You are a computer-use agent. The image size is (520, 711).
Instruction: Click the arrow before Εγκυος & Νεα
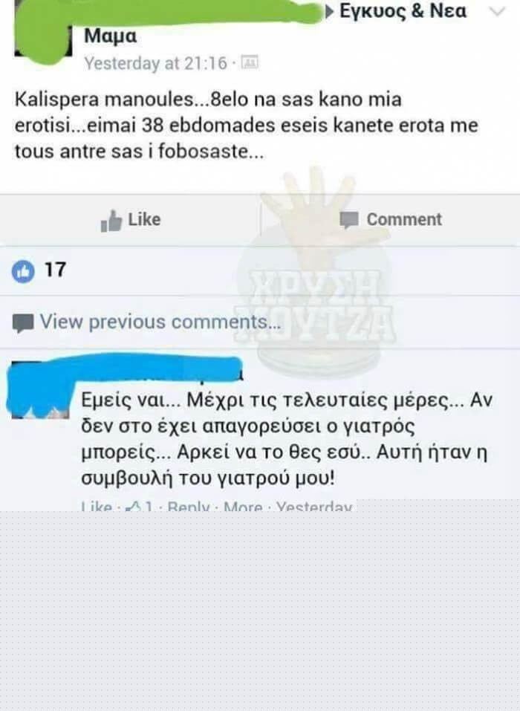click(330, 12)
